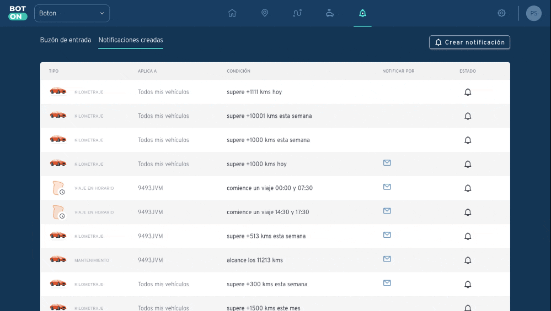The width and height of the screenshot is (551, 311).
Task: Click car icon of +10001 kms row
Action: click(58, 115)
